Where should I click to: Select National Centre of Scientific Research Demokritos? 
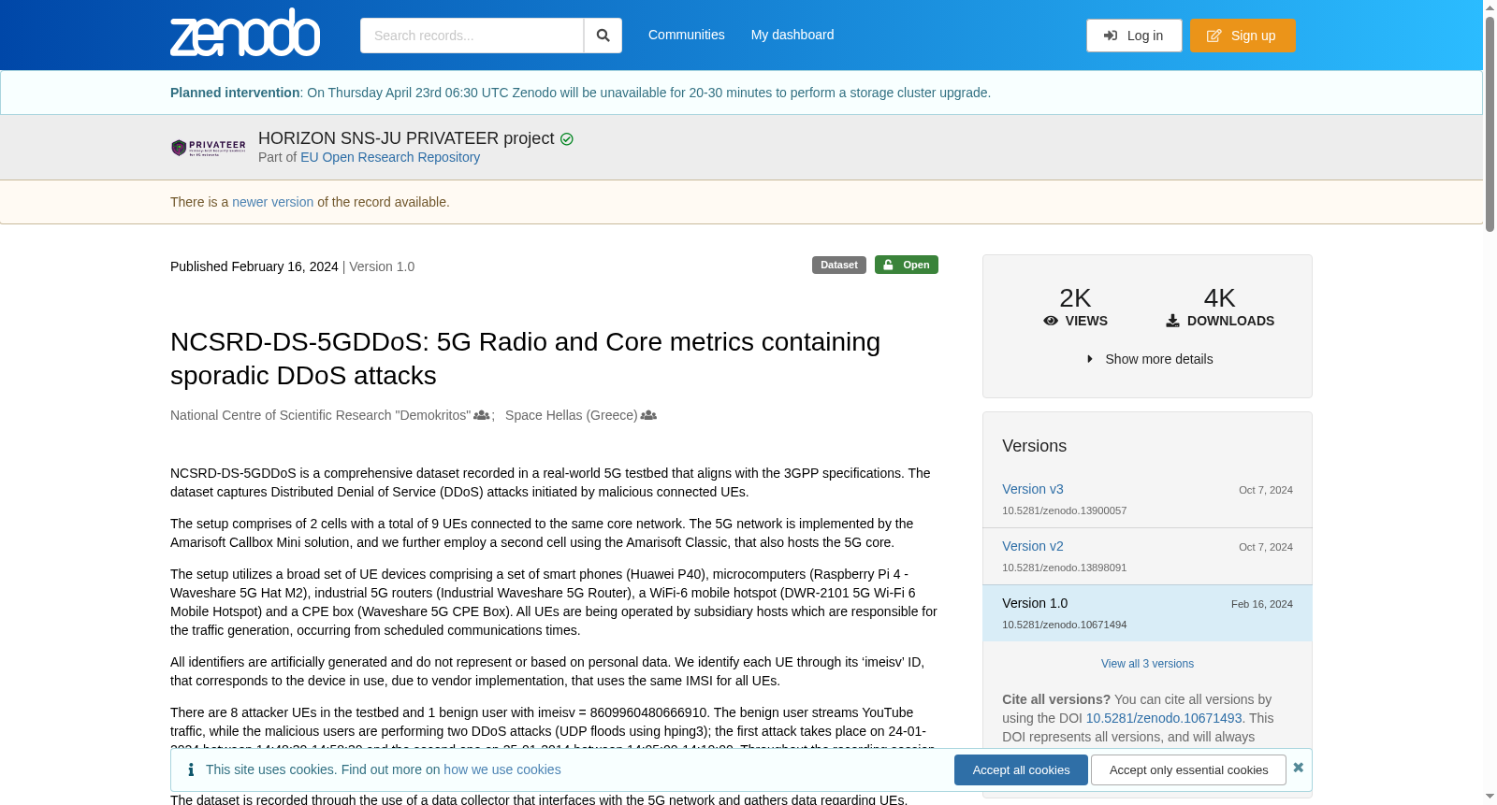point(320,415)
